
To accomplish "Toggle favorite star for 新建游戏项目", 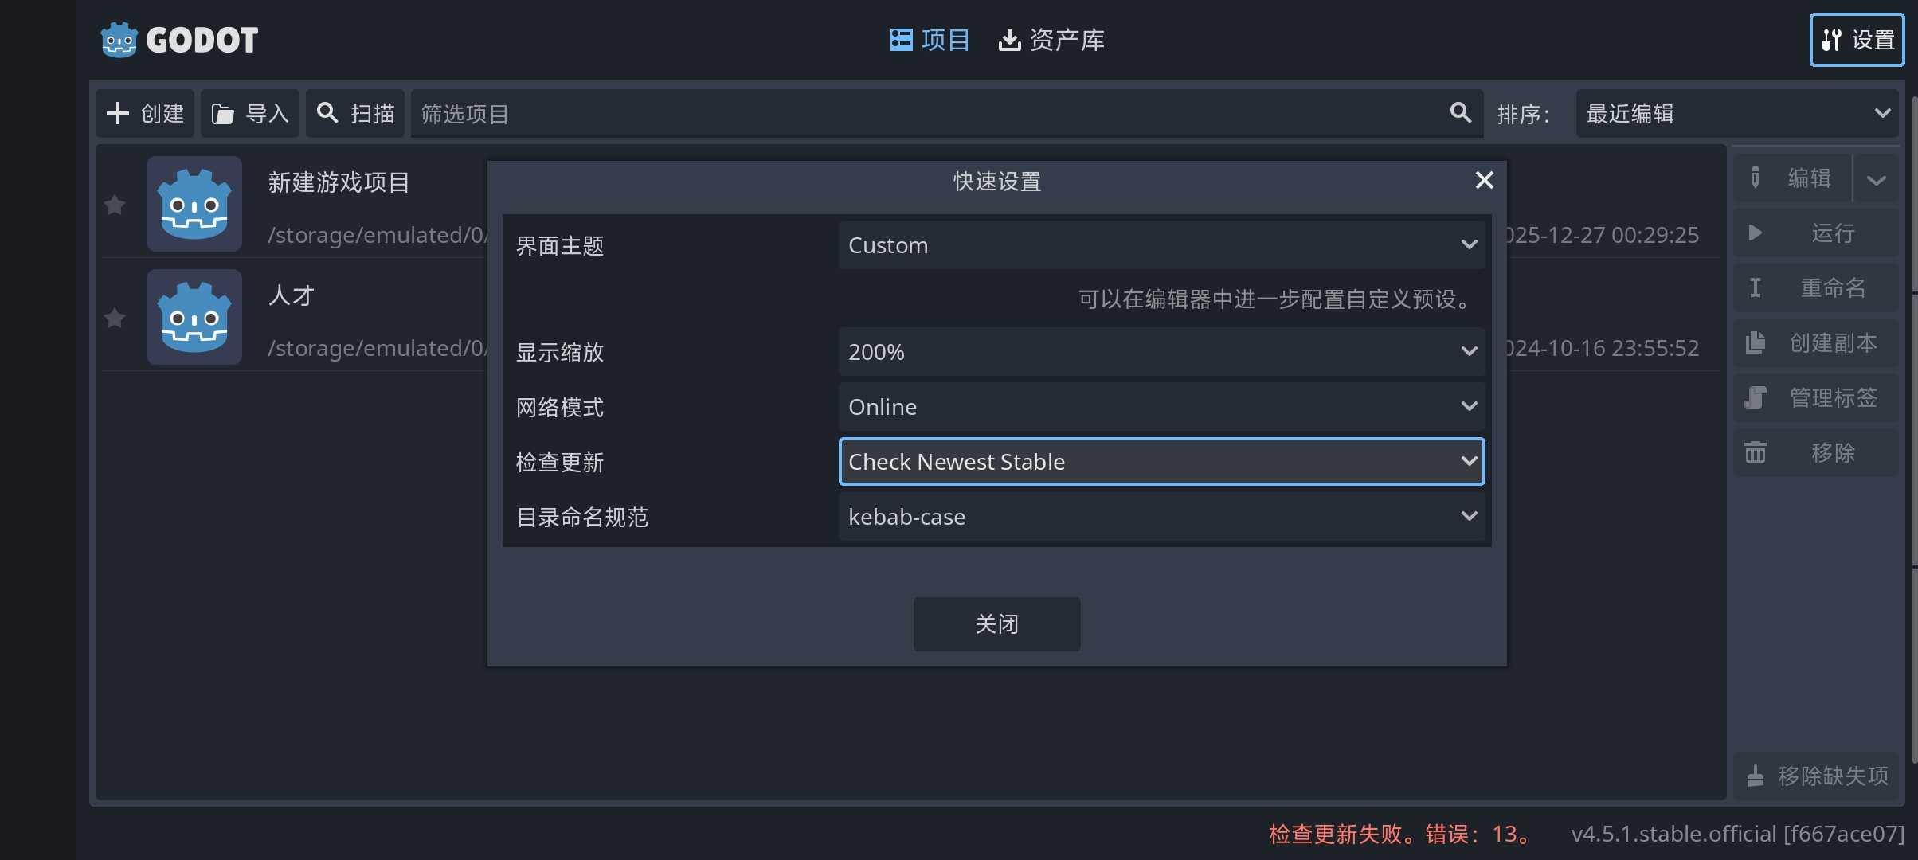I will (115, 205).
